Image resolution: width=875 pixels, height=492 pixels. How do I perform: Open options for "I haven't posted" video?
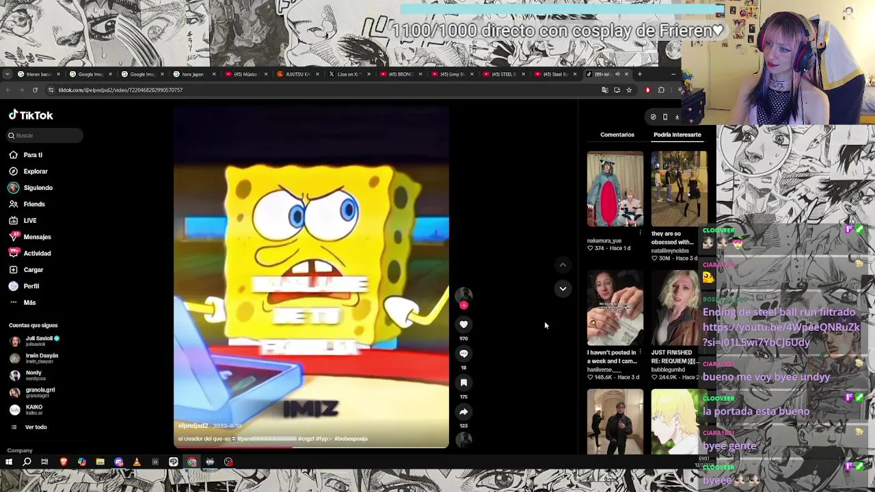tap(640, 353)
